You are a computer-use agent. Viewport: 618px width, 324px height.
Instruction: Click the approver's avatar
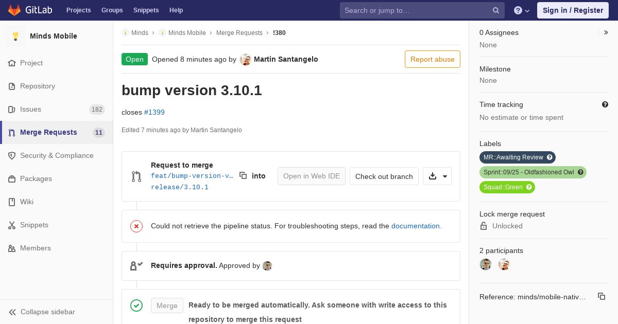tap(267, 266)
